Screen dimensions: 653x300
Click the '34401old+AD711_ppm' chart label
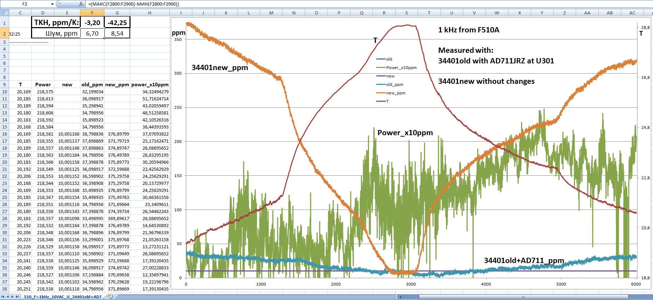pyautogui.click(x=524, y=261)
